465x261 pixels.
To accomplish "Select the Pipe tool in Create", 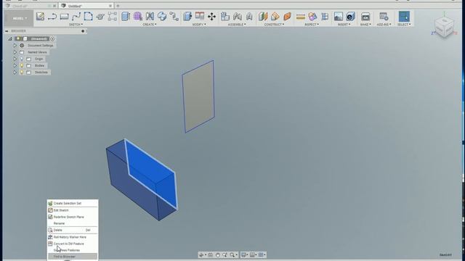I will (174, 16).
